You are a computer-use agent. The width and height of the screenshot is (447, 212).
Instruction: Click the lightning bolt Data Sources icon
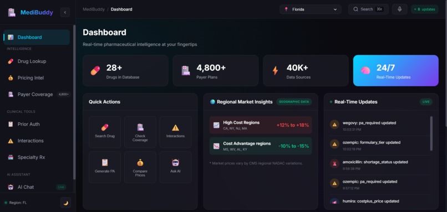tap(275, 70)
